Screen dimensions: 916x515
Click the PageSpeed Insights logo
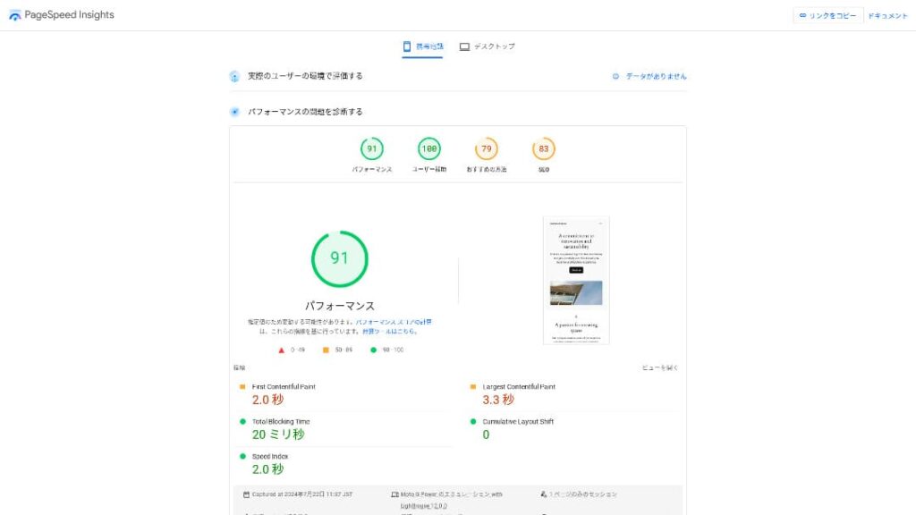[x=62, y=15]
